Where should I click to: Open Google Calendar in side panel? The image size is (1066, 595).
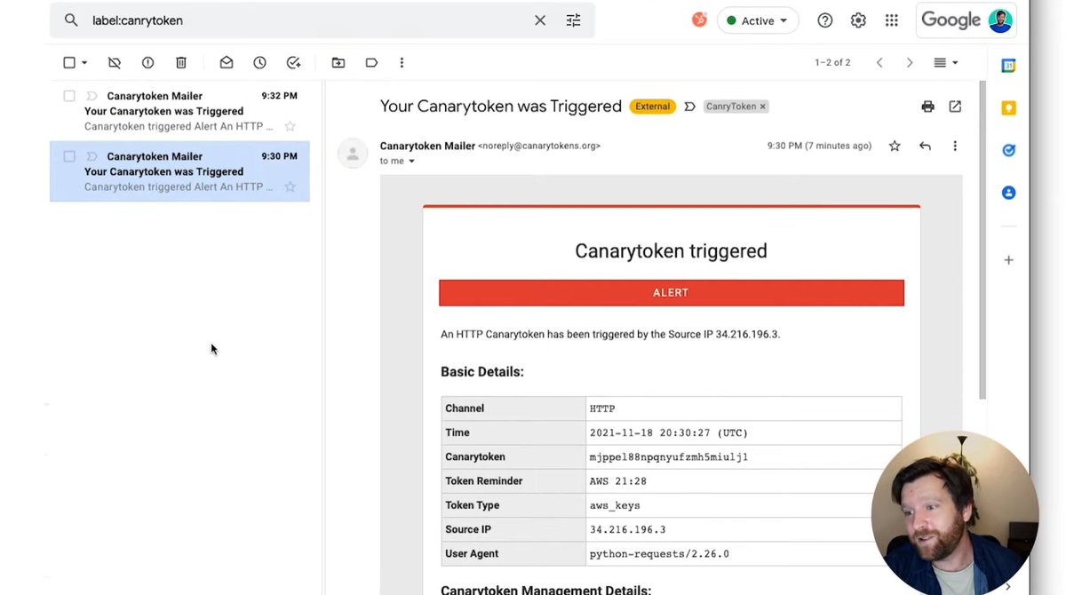(1008, 66)
